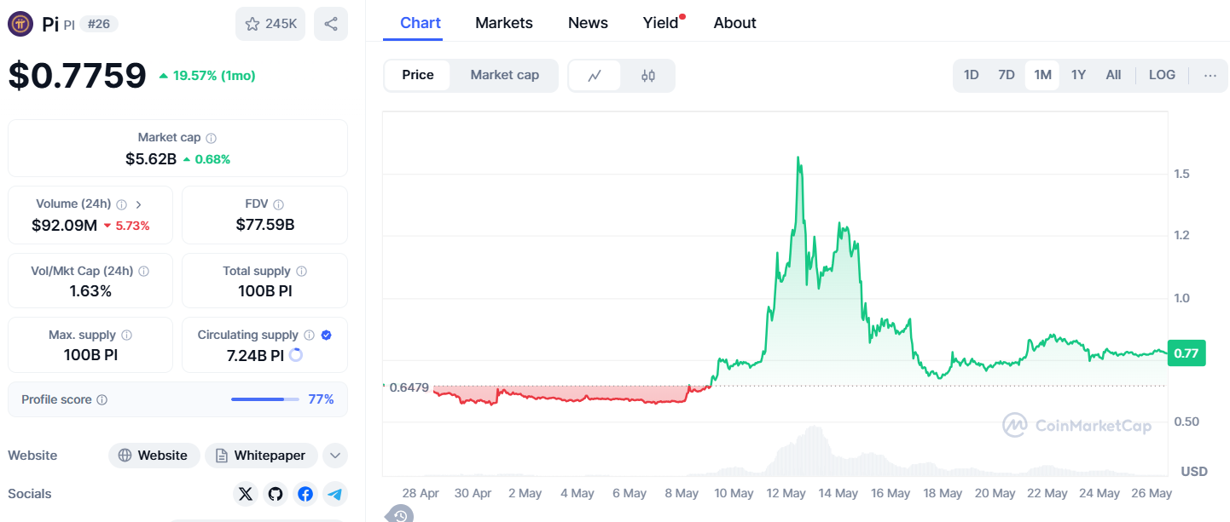Click the Pi coin logo icon
This screenshot has height=522, width=1230.
pos(20,24)
